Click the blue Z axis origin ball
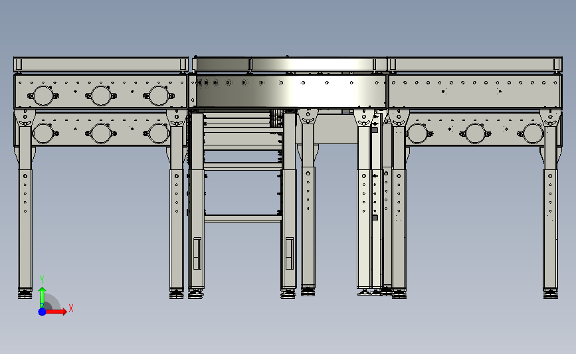The width and height of the screenshot is (576, 354). (42, 311)
